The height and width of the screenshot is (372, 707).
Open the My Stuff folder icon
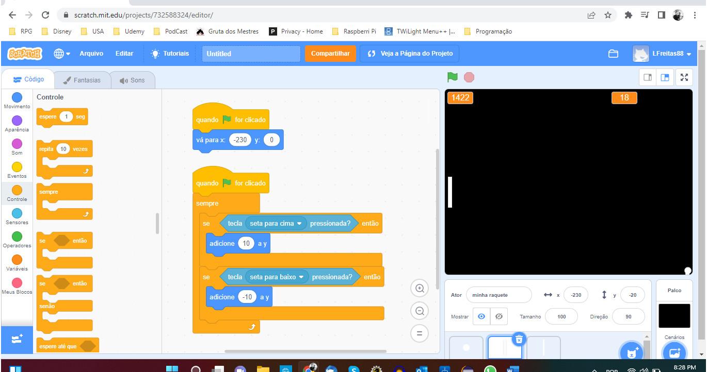(x=613, y=54)
